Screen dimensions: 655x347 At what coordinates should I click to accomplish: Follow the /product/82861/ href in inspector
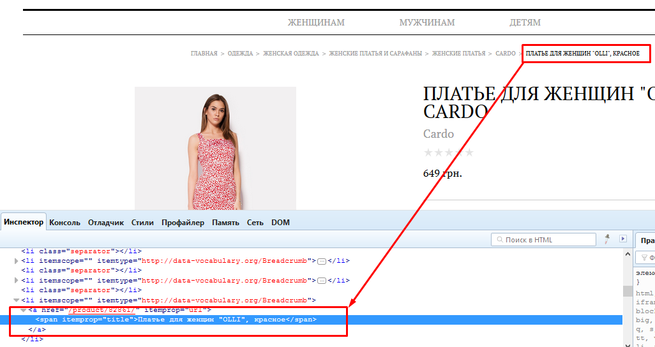pos(102,310)
